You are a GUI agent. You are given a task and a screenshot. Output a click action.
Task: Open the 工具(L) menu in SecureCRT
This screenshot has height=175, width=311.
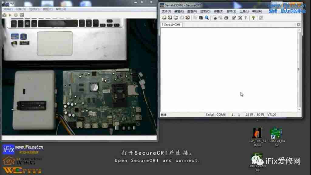click(x=244, y=12)
